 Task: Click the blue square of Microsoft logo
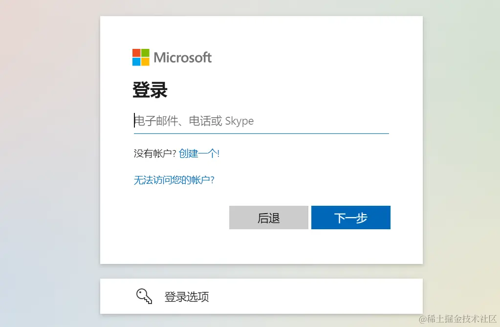pos(135,61)
